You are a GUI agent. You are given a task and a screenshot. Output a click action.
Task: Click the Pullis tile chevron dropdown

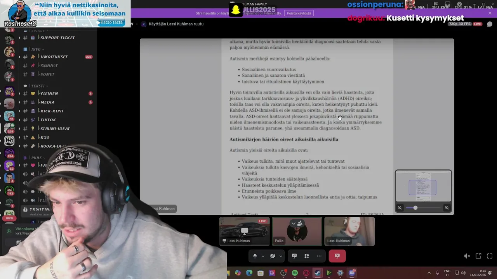tap(294, 223)
